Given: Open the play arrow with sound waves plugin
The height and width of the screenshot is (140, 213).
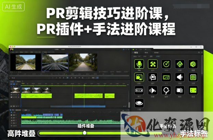Looking at the screenshot, I should (153, 90).
